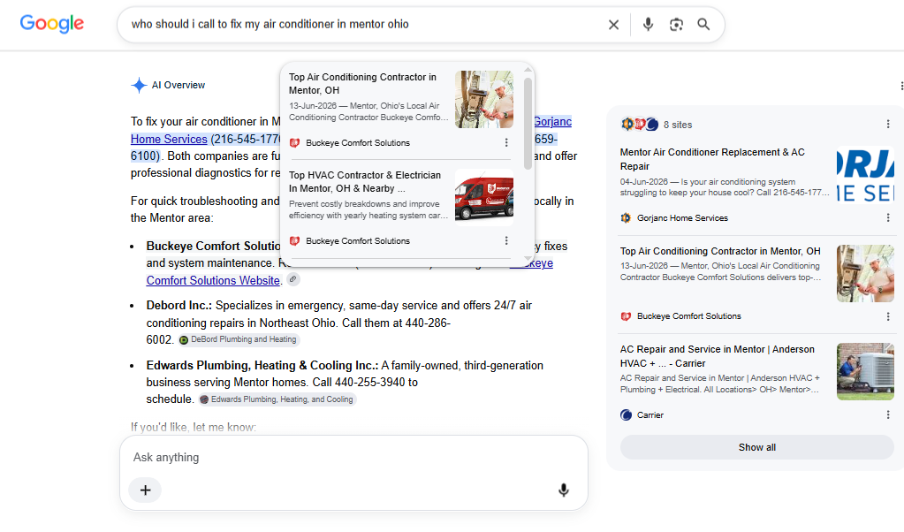This screenshot has height=532, width=904.
Task: Start voice search in search bar
Action: pos(648,24)
